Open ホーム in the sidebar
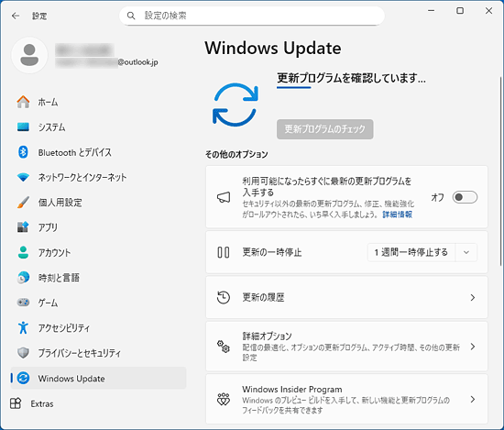 pos(99,102)
